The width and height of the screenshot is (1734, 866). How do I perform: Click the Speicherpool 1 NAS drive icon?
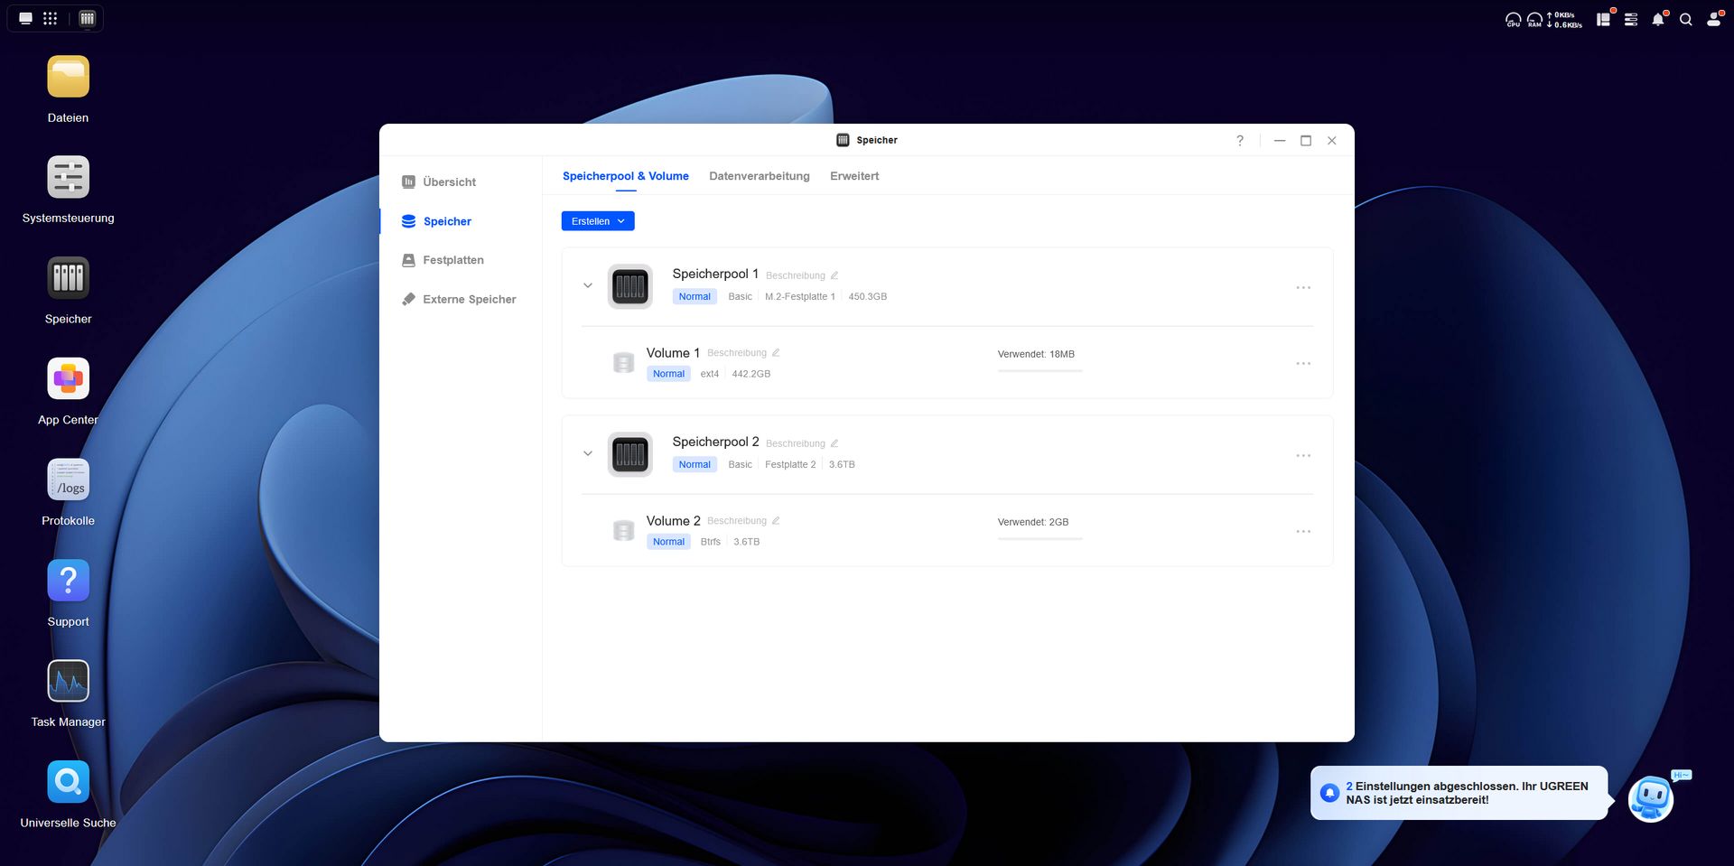point(630,286)
